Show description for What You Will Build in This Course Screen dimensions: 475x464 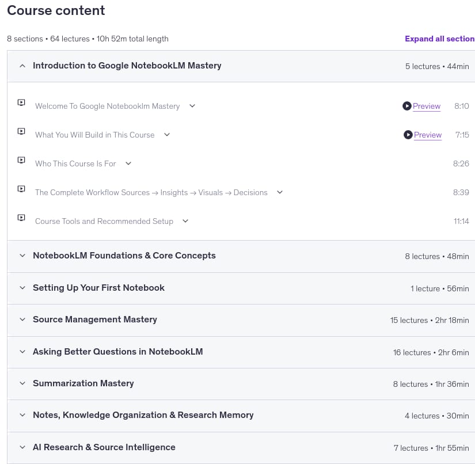(167, 135)
